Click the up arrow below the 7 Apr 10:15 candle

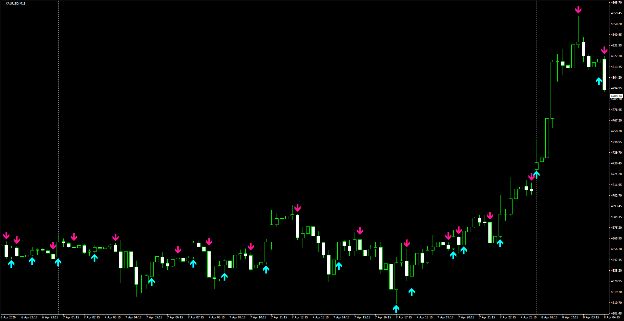[x=266, y=269]
